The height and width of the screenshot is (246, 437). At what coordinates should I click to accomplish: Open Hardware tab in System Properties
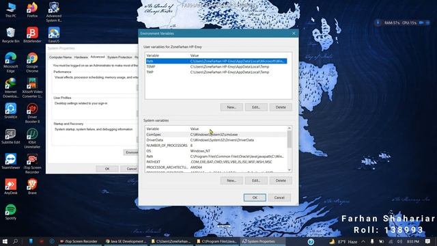pyautogui.click(x=81, y=57)
